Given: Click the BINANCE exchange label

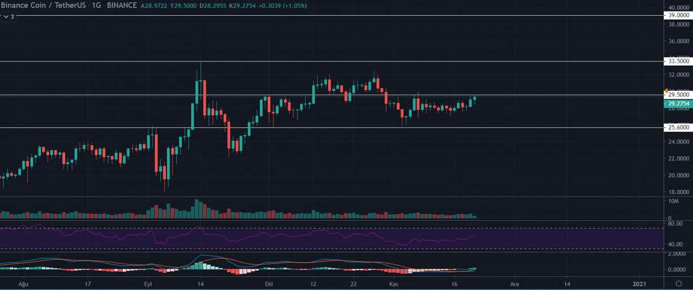Looking at the screenshot, I should pos(122,5).
